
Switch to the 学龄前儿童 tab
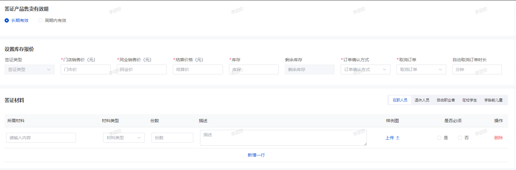[x=493, y=100]
